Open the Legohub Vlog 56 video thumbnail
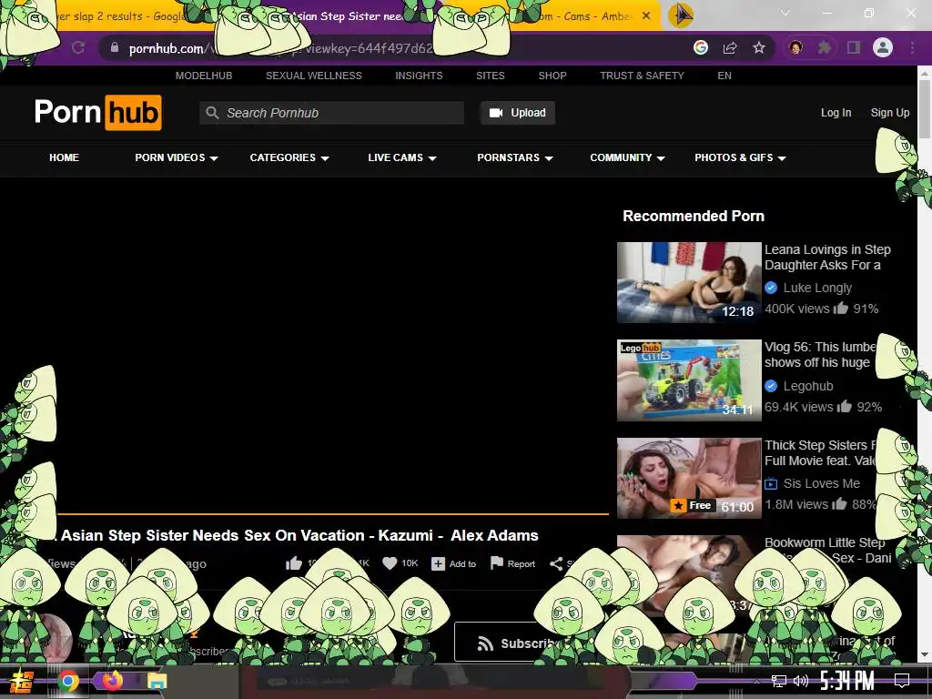 [x=689, y=380]
